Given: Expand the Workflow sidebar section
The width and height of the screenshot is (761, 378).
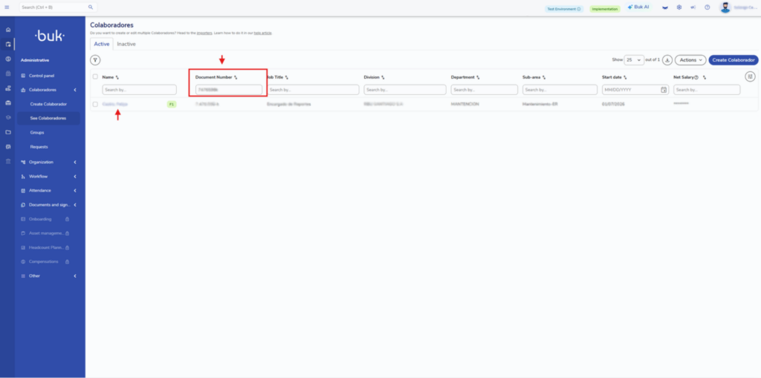Looking at the screenshot, I should [49, 177].
